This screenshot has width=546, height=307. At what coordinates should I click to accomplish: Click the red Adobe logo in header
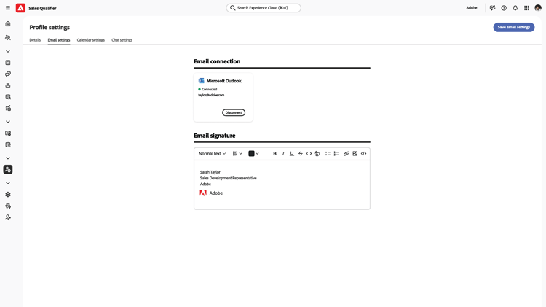tap(20, 8)
